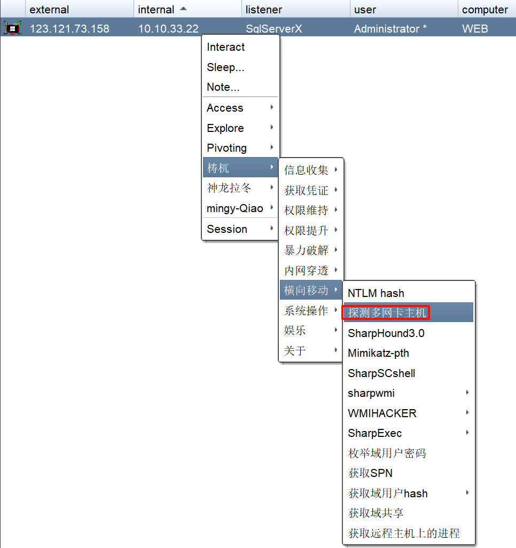Click the external column header
Image resolution: width=516 pixels, height=548 pixels.
50,10
